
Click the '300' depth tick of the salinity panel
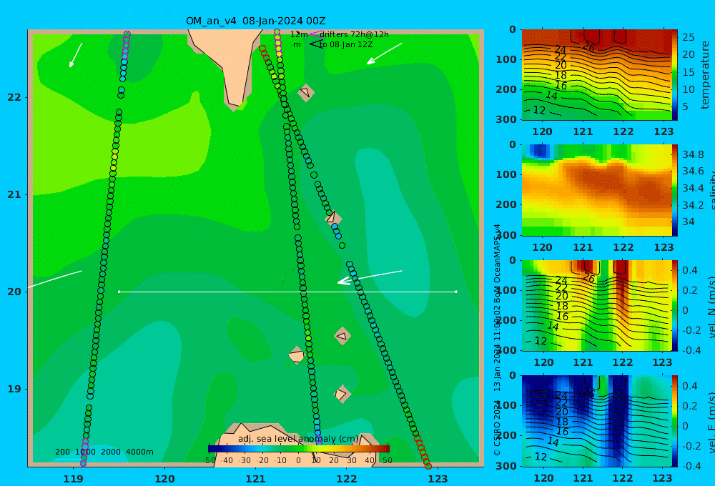click(506, 235)
